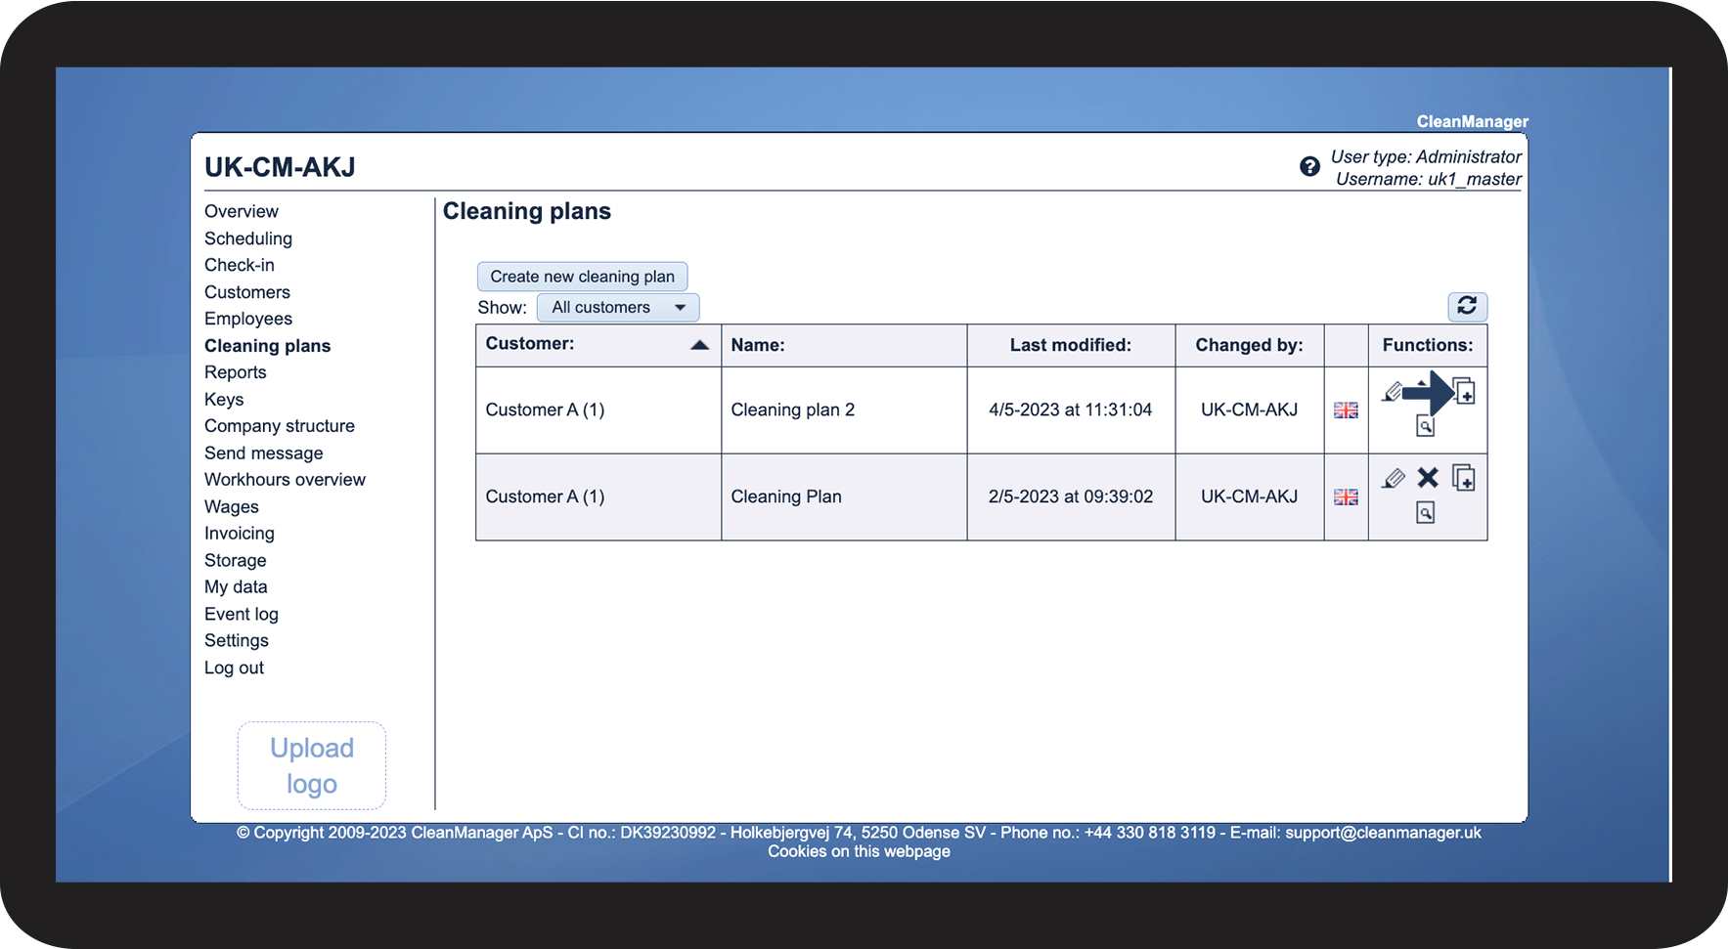The image size is (1728, 949).
Task: Click Log out
Action: 235,669
